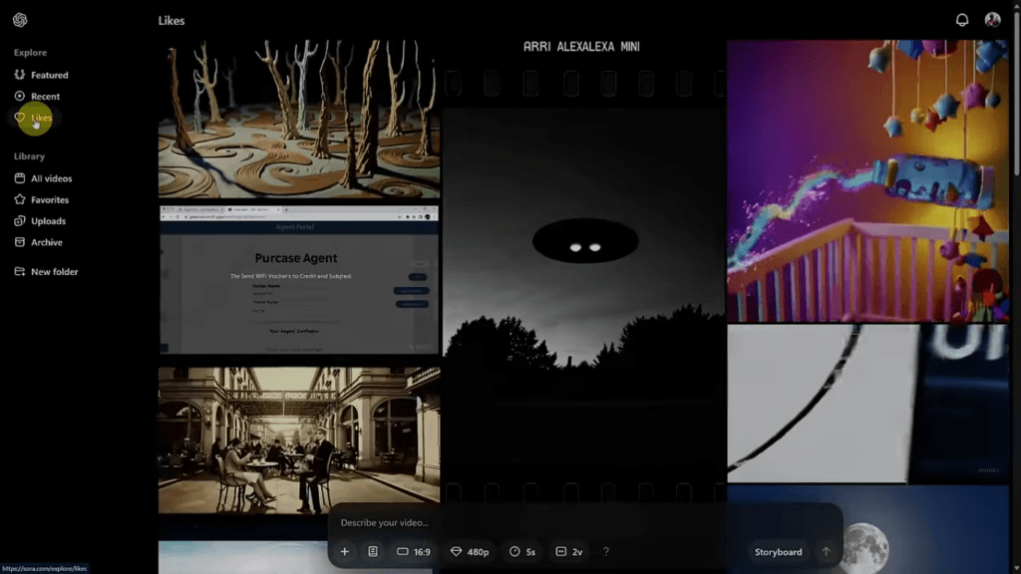Open the 16:9 aspect ratio dropdown

(414, 551)
